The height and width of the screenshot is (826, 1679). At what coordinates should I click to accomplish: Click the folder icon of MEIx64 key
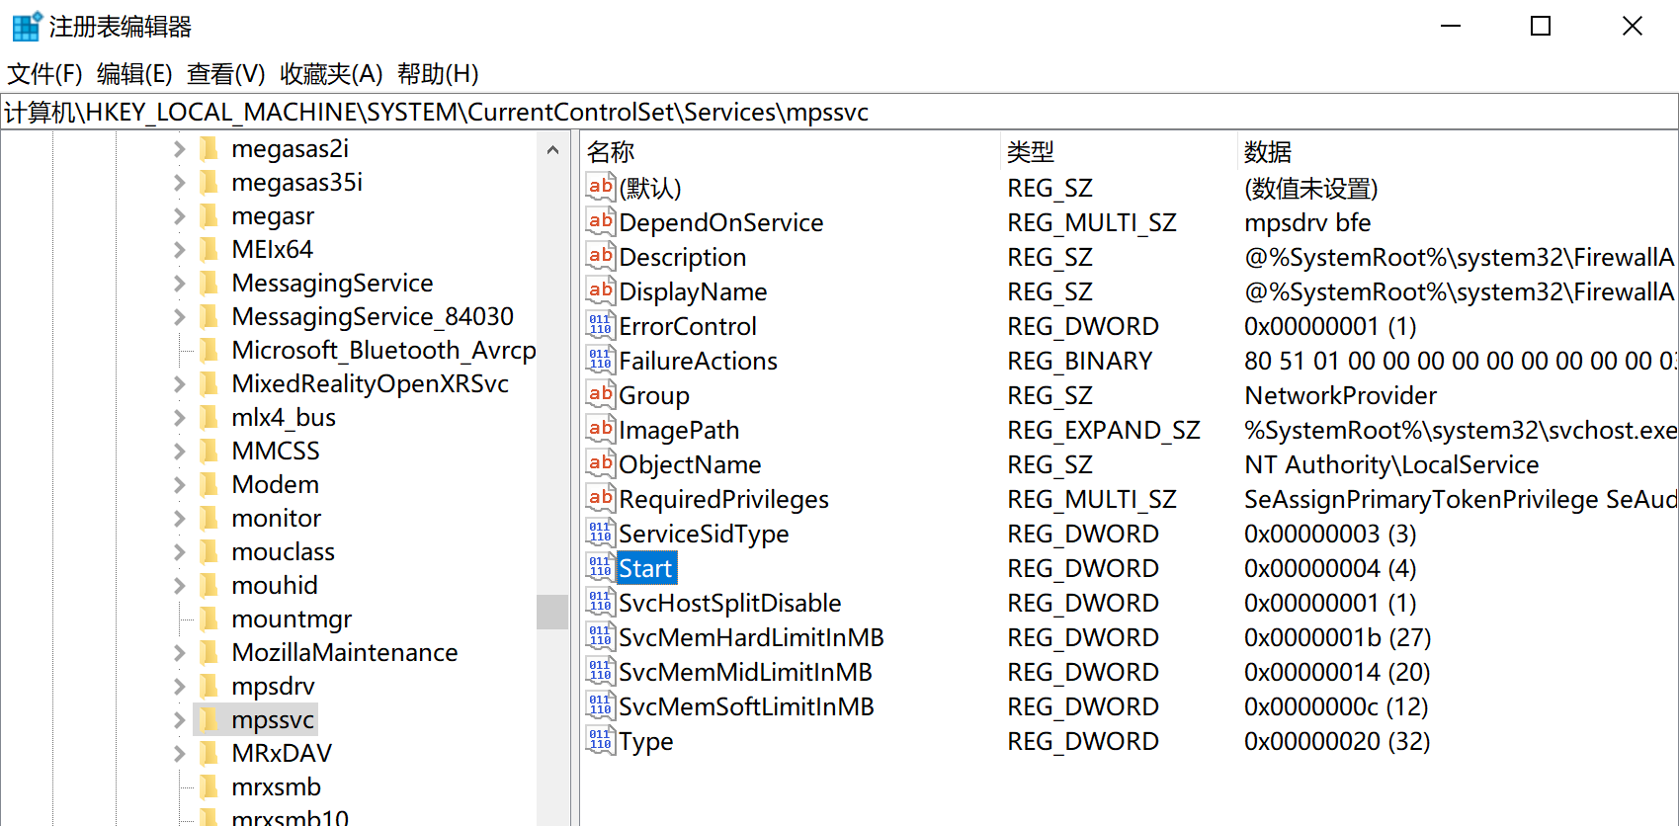pos(209,249)
